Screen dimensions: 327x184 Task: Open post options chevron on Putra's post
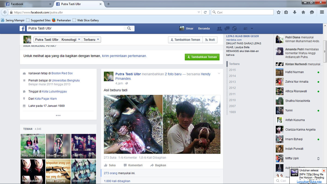click(219, 74)
